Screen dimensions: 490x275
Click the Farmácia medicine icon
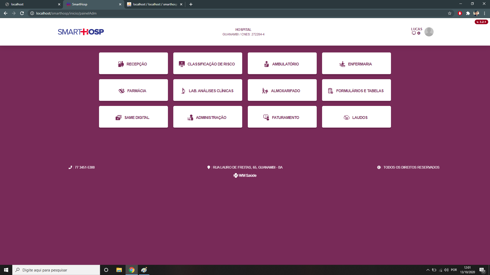(122, 90)
